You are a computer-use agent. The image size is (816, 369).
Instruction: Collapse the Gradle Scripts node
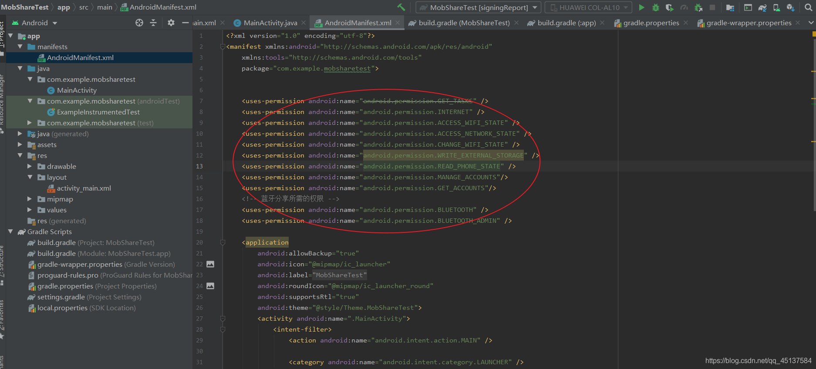coord(10,231)
